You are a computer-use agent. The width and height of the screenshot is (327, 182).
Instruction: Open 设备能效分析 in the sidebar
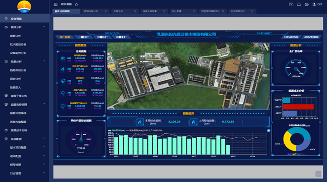click(18, 53)
